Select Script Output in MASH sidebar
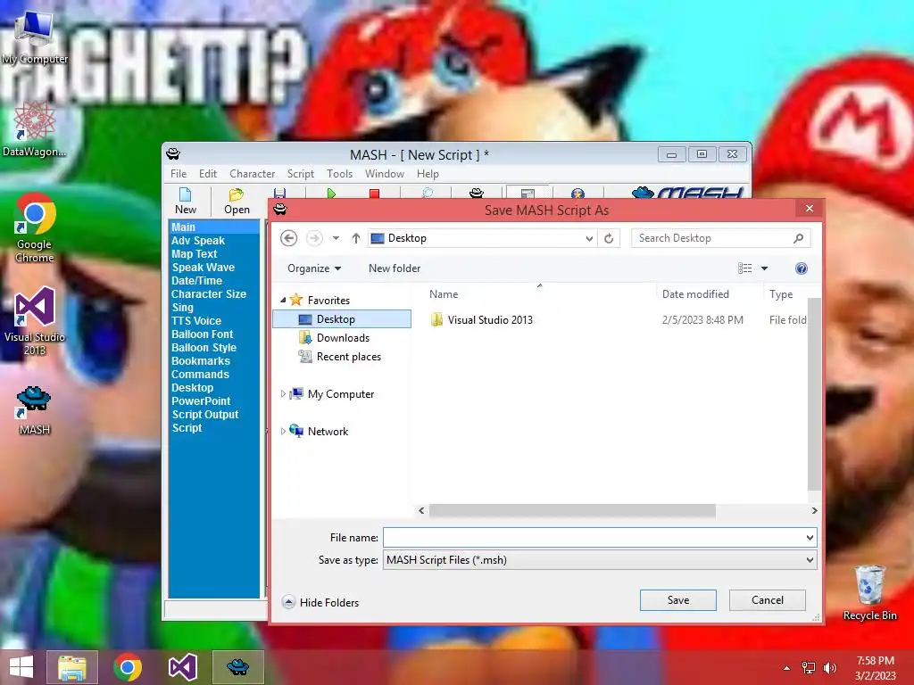The height and width of the screenshot is (685, 914). [205, 415]
